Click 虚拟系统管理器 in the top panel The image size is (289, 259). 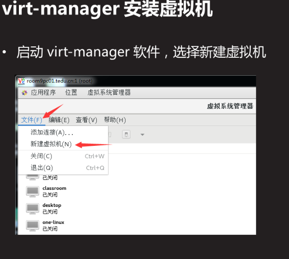point(109,92)
